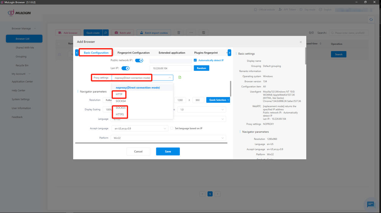
Task: Collapse the Proxy settings dropdown
Action: click(x=170, y=78)
